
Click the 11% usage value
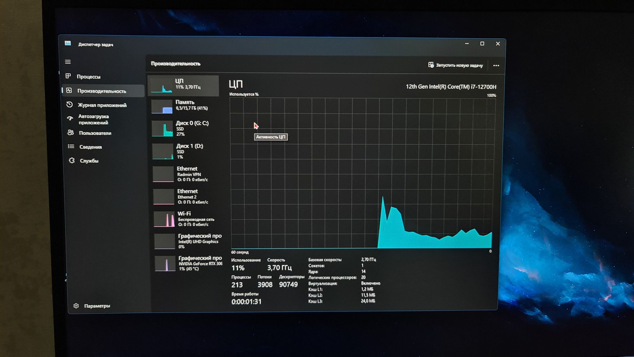(238, 268)
